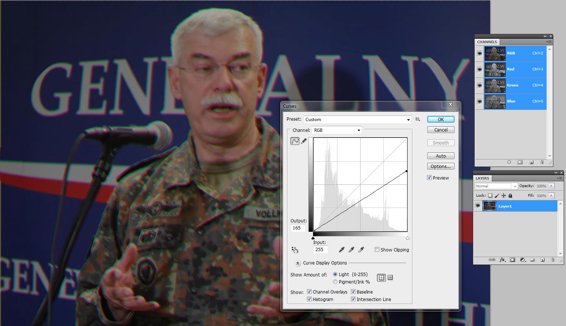The image size is (566, 326).
Task: Activate the on-image adjustment hand tool
Action: pyautogui.click(x=295, y=250)
